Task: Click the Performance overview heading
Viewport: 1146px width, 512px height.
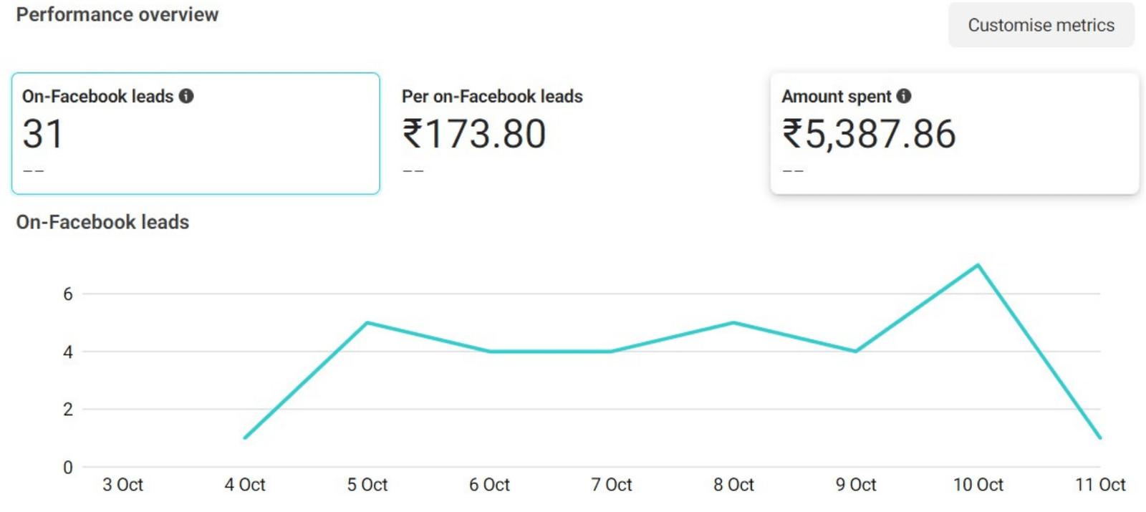Action: [x=117, y=14]
